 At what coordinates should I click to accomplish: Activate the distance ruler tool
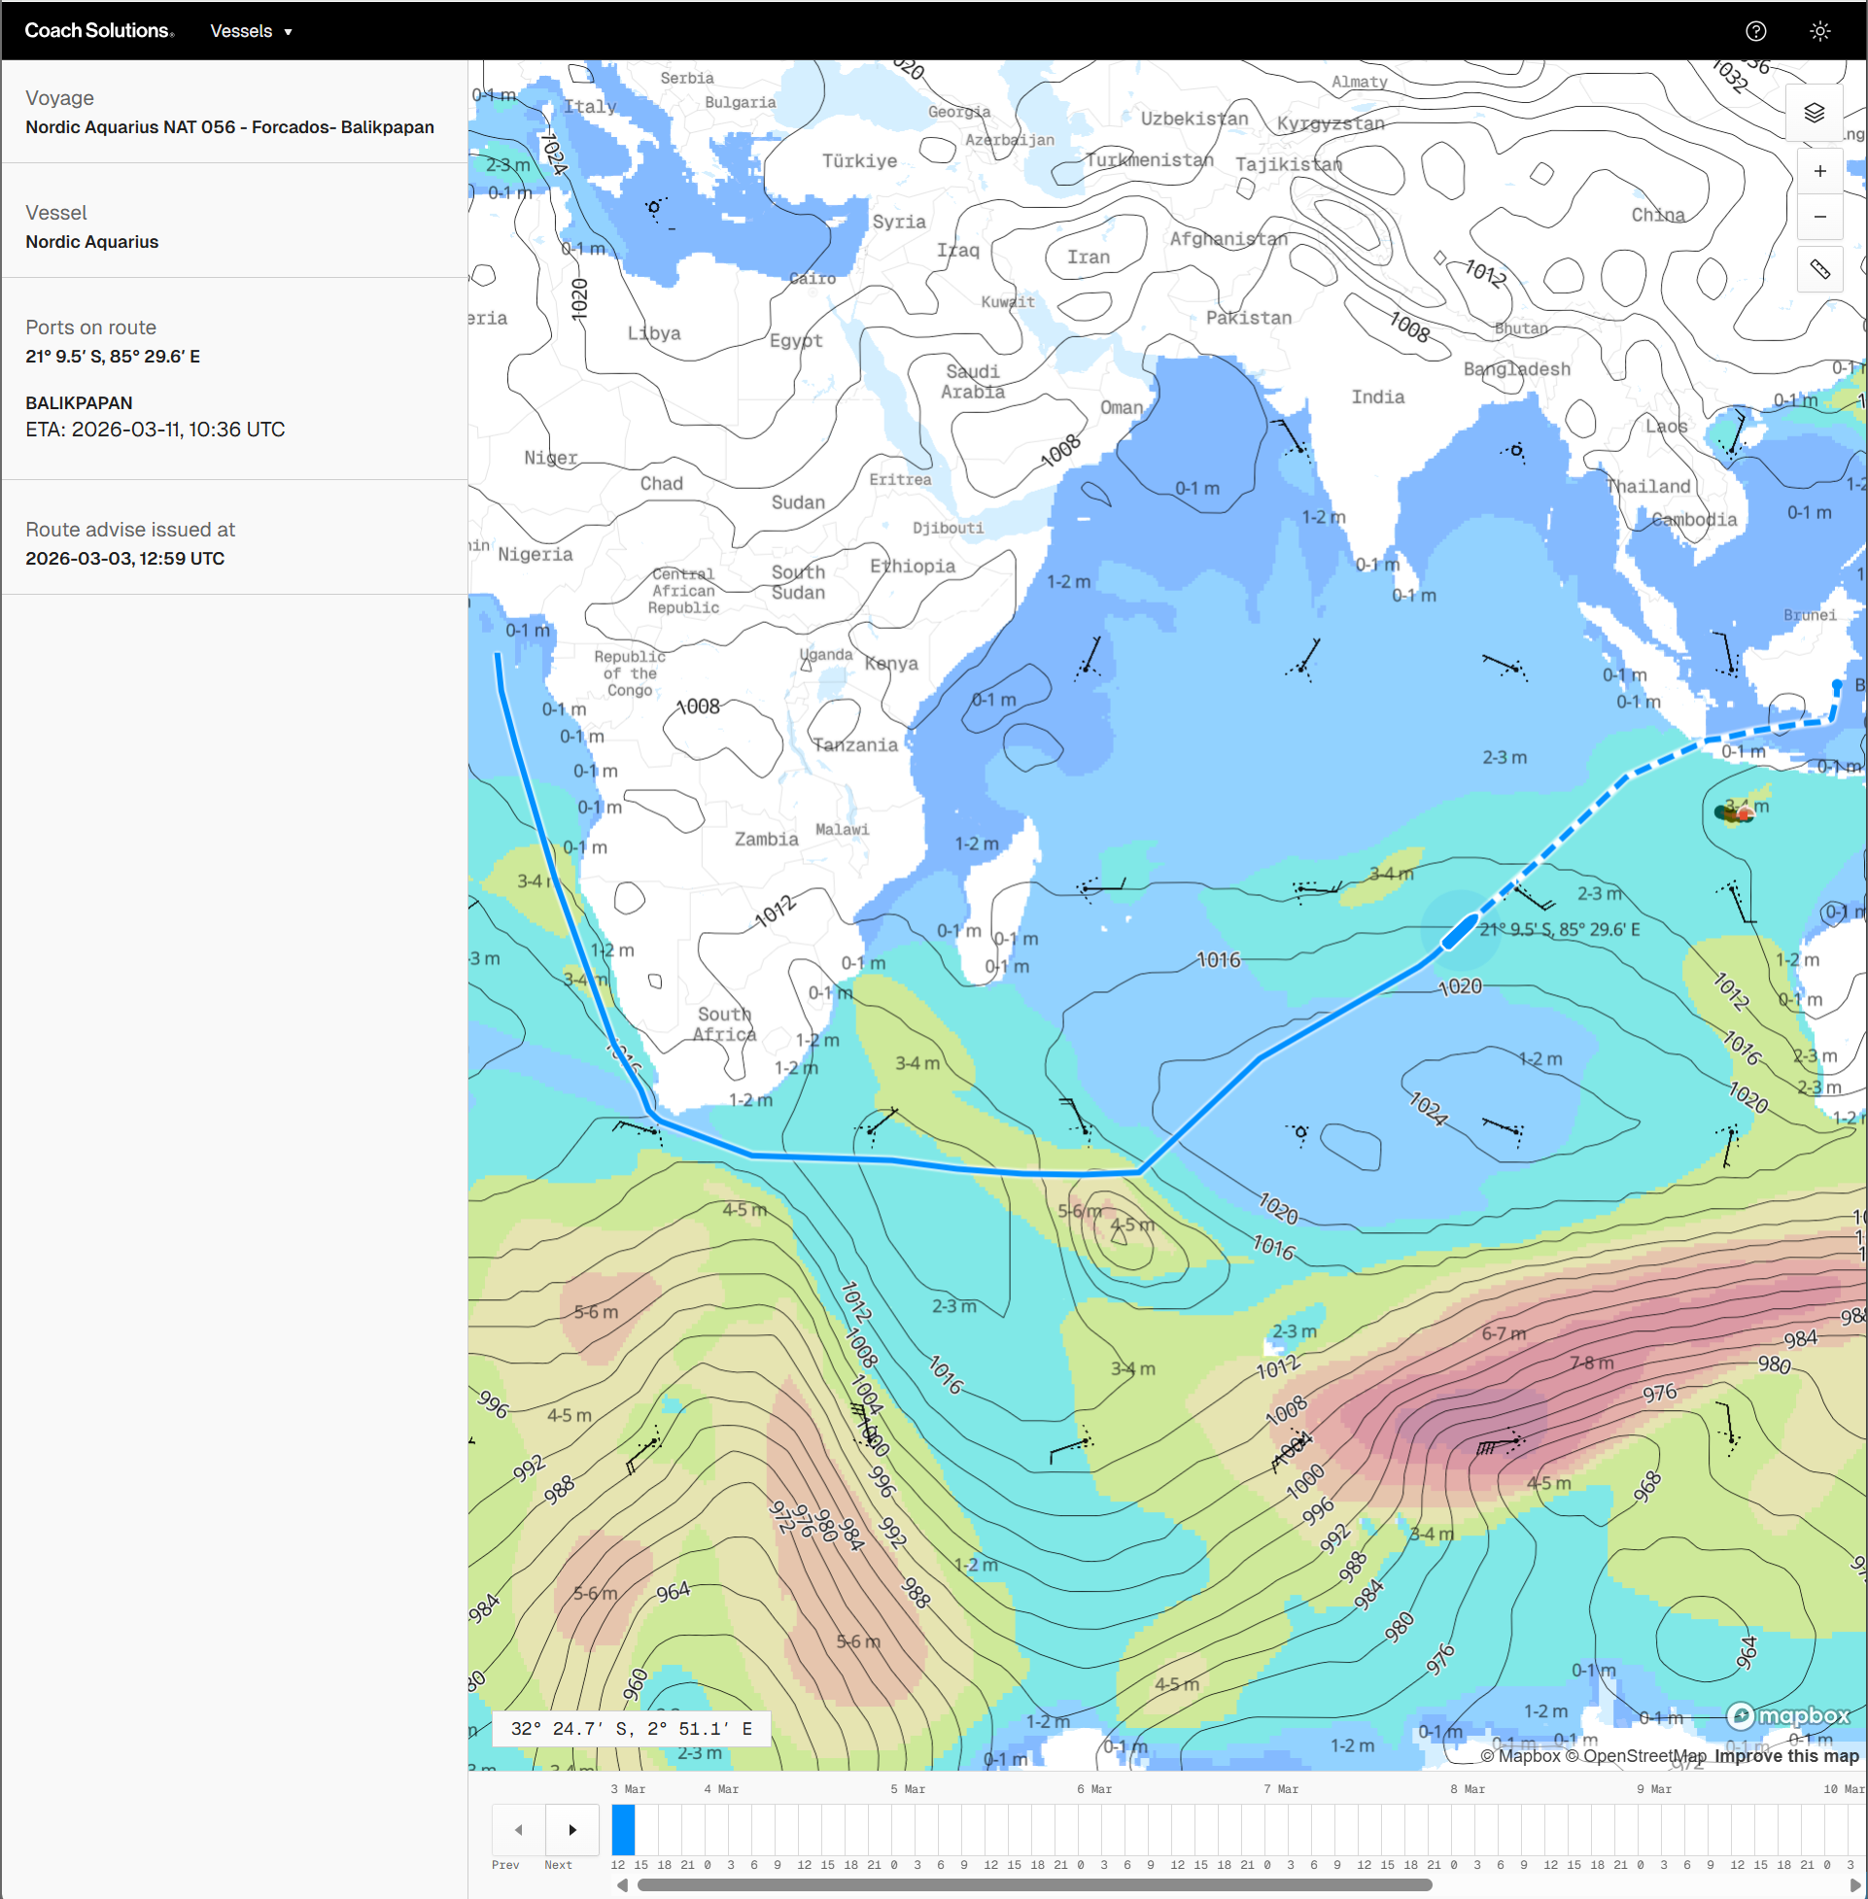coord(1820,269)
